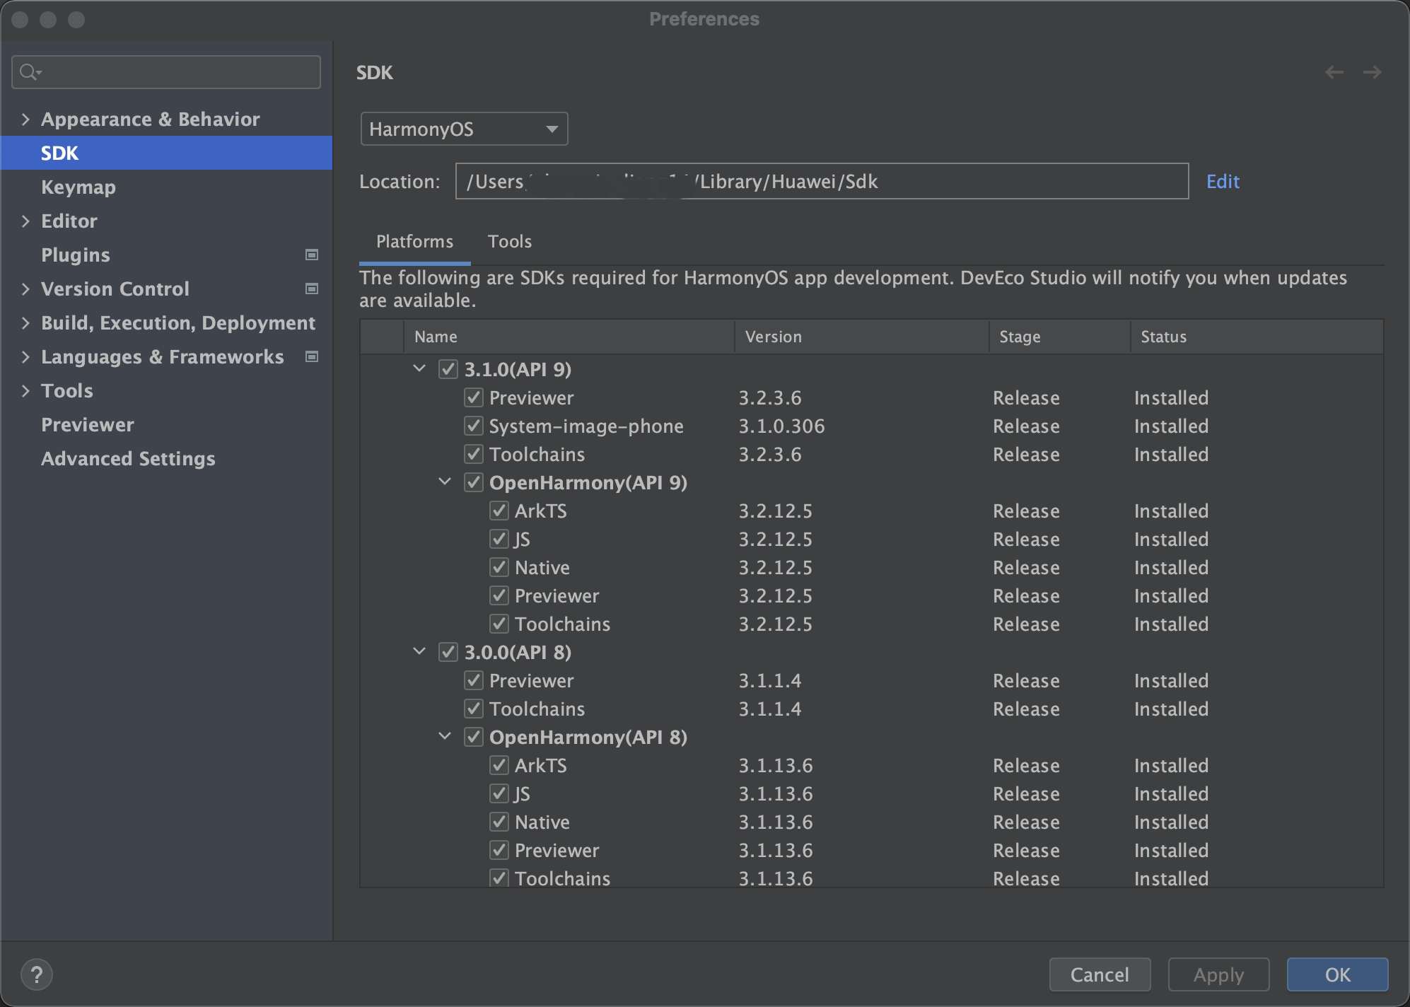Screen dimensions: 1410x1007
Task: Collapse the OpenHarmony(API 9) group
Action: (x=445, y=482)
